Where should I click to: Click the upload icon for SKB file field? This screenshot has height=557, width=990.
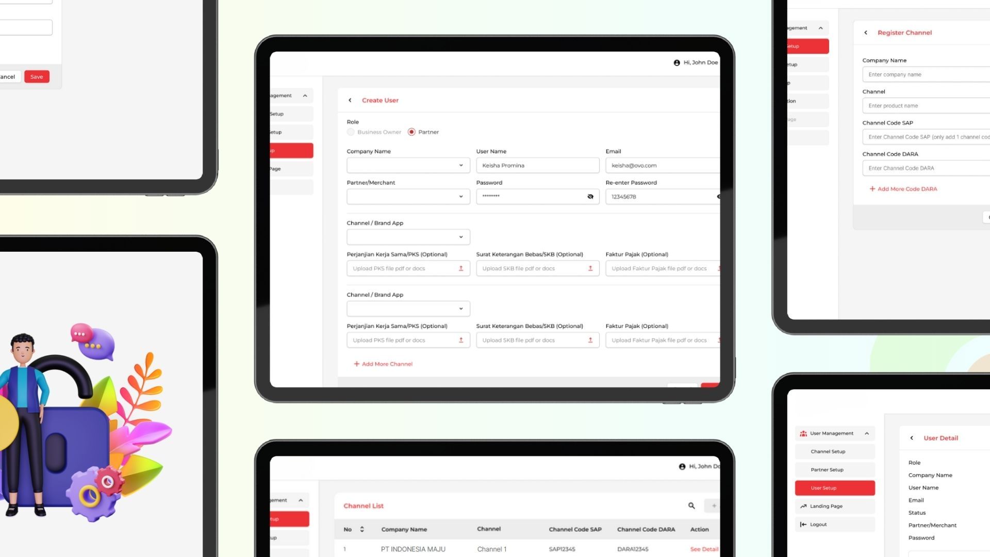[590, 268]
